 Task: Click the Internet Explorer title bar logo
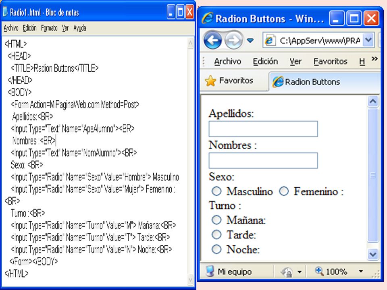[207, 18]
